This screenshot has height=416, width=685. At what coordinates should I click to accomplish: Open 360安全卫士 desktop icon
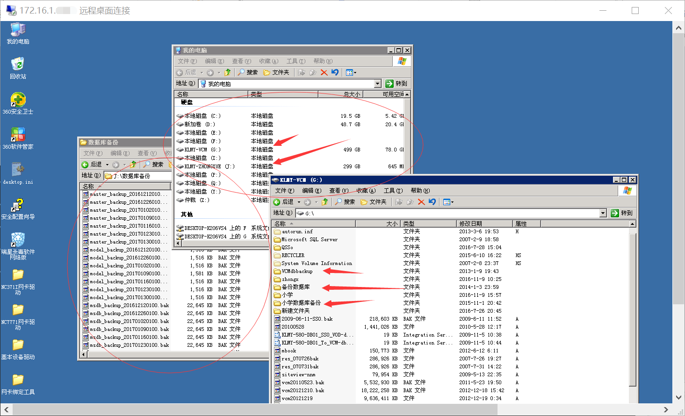18,100
